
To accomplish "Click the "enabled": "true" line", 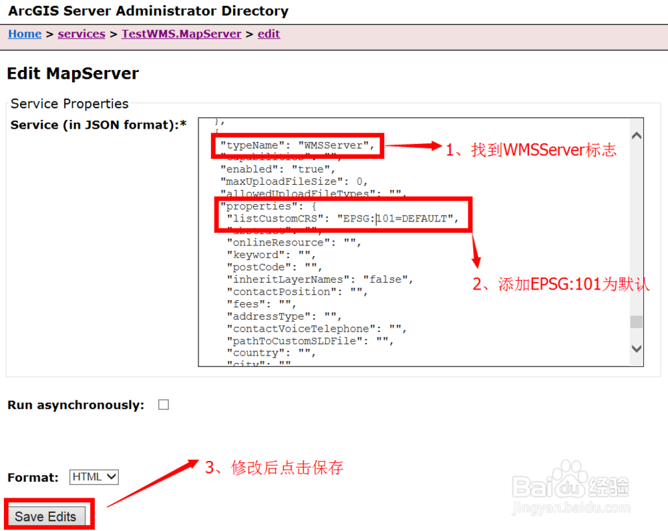I will click(x=278, y=169).
